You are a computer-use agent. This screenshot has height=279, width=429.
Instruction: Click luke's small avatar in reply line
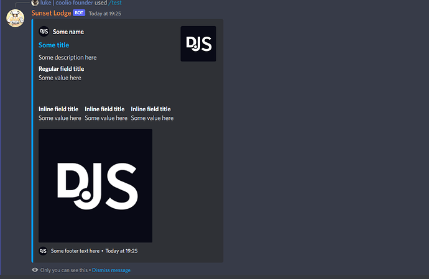pyautogui.click(x=35, y=2)
